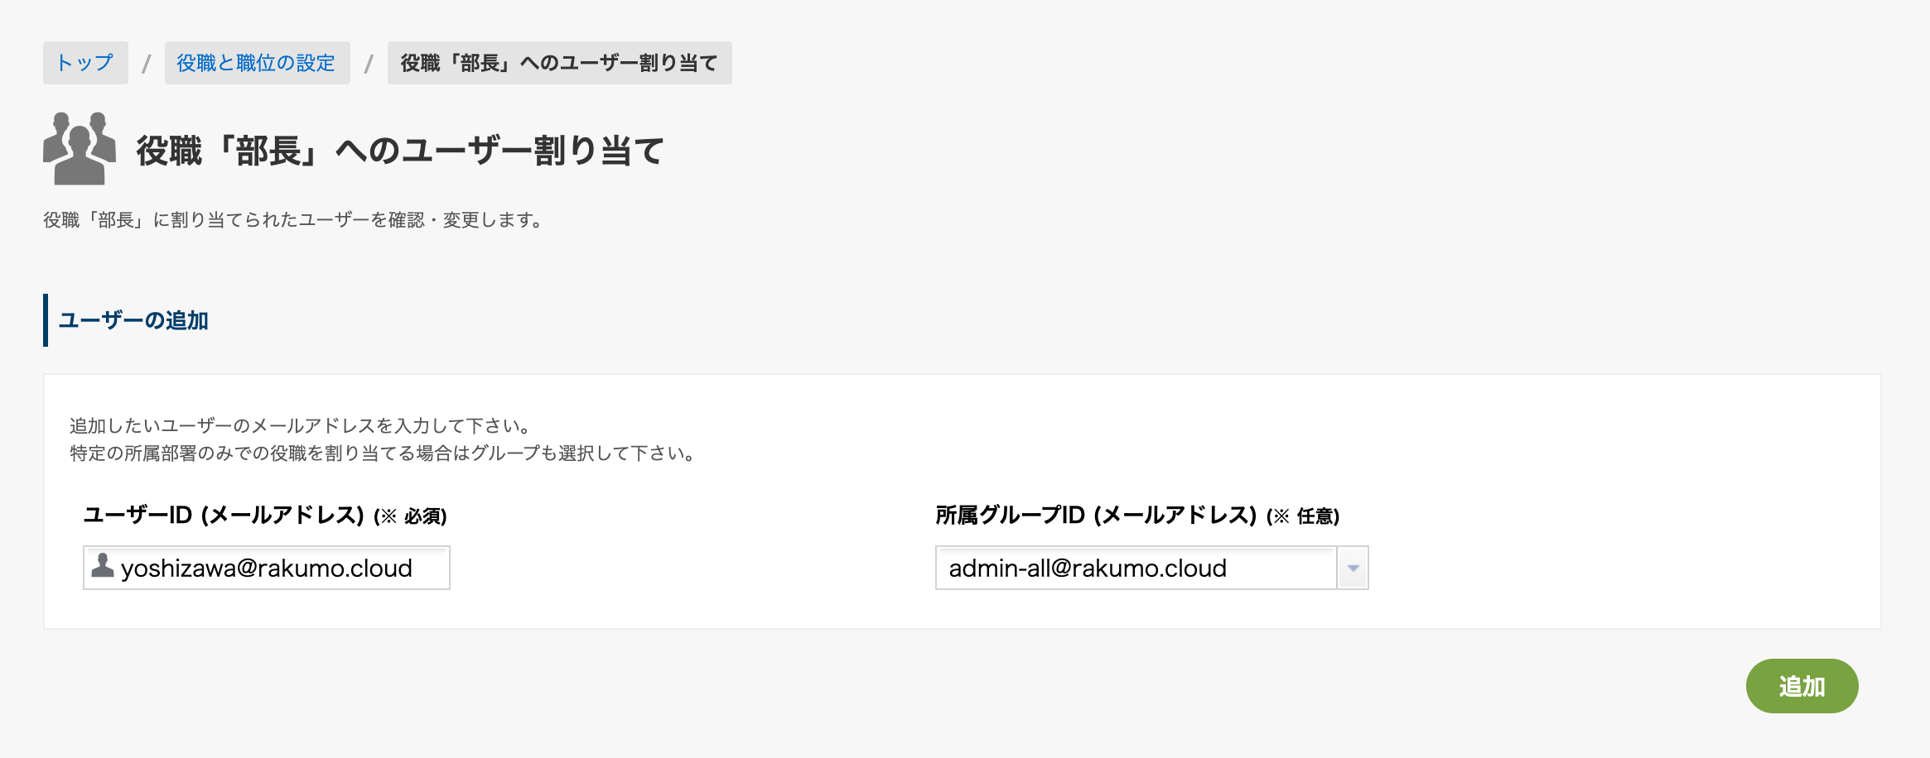The width and height of the screenshot is (1930, 758).
Task: Go to 役職と職位の設定 breadcrumb
Action: coord(257,63)
